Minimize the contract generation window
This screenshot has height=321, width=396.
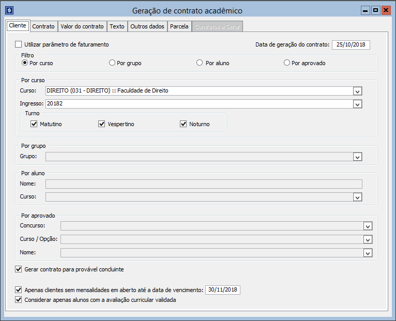tap(366, 10)
